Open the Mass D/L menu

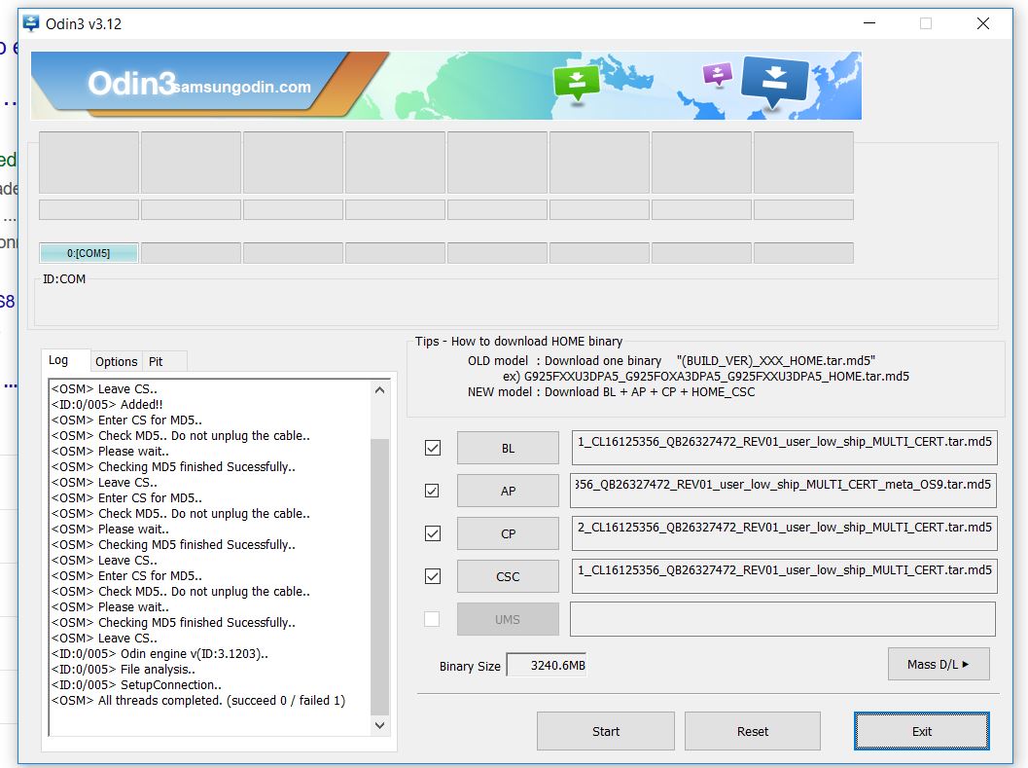tap(938, 664)
